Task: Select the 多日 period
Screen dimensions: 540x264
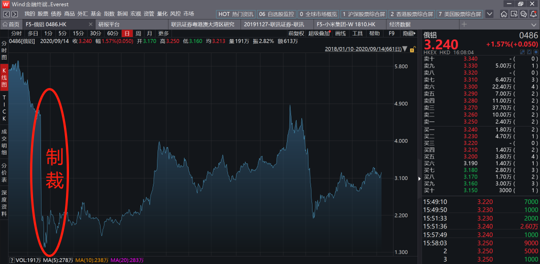Action: 33,33
